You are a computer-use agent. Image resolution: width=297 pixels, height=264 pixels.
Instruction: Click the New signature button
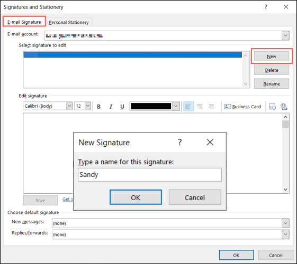pyautogui.click(x=272, y=56)
